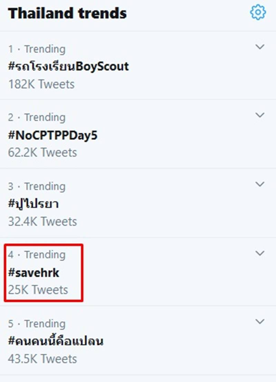
Task: Open more options for trending #savehrk
Action: pyautogui.click(x=260, y=252)
